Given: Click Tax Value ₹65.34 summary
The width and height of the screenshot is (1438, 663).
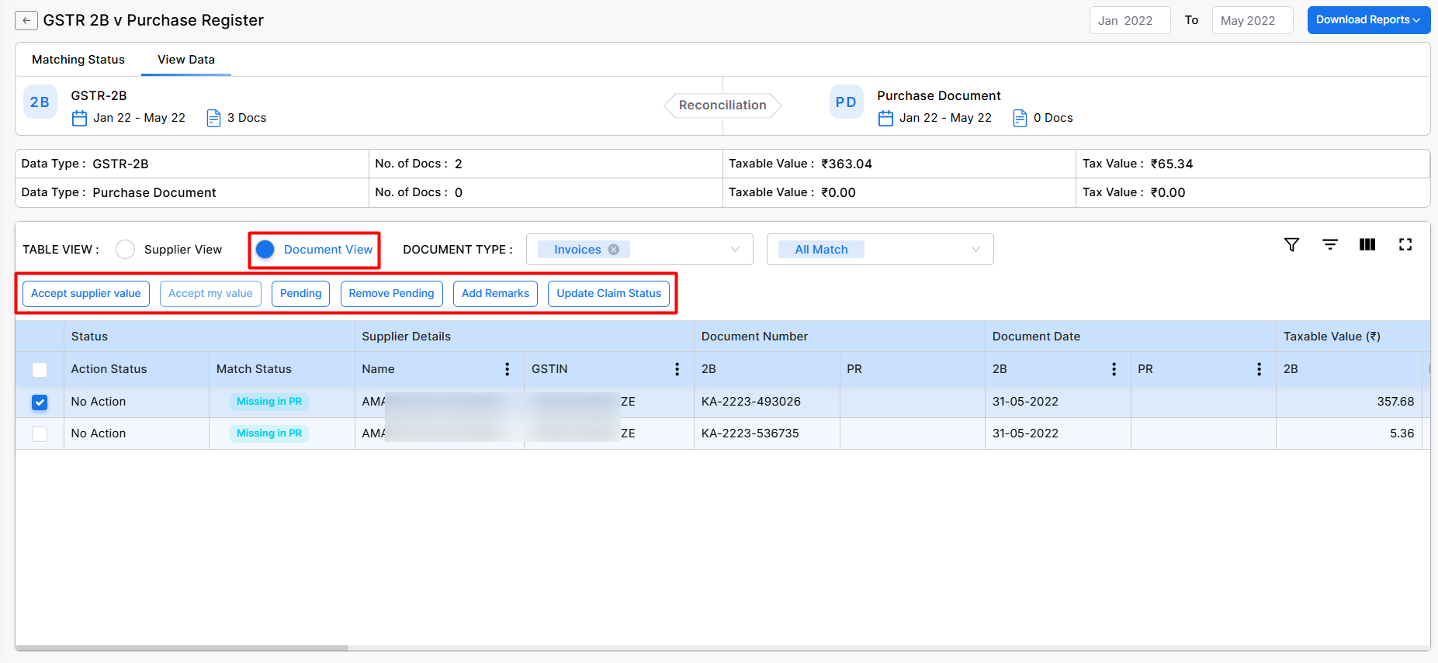Looking at the screenshot, I should (1138, 164).
